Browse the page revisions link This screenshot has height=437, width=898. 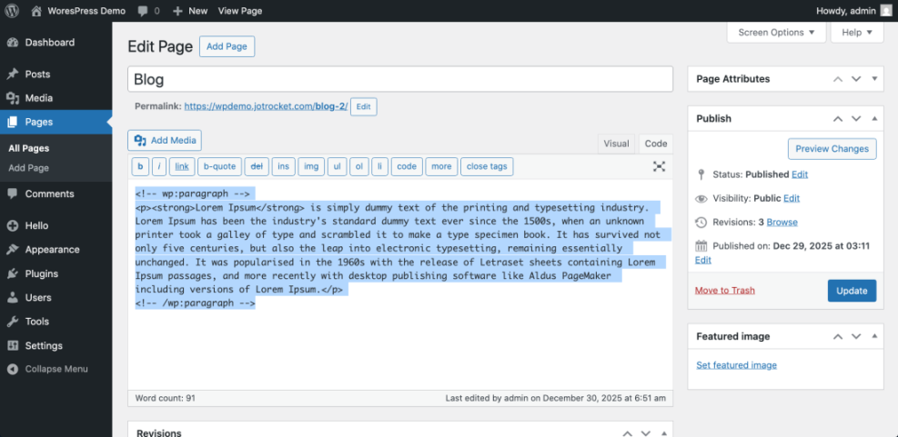(x=782, y=223)
